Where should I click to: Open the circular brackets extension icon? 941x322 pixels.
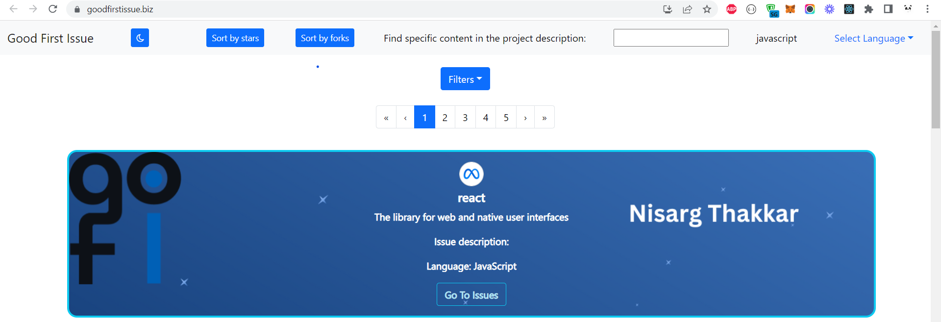(x=751, y=9)
